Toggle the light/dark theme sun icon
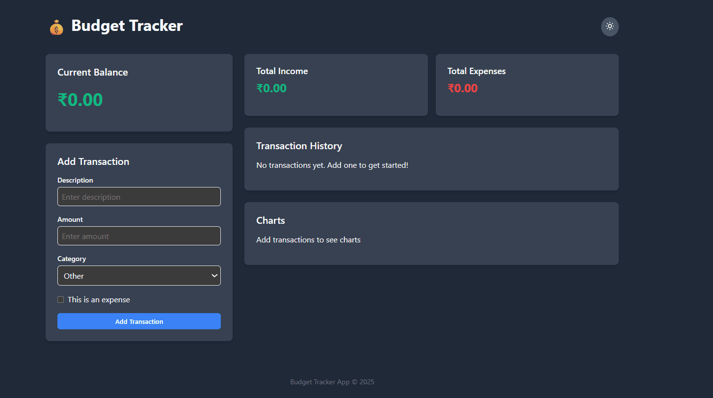Viewport: 713px width, 398px height. click(609, 27)
